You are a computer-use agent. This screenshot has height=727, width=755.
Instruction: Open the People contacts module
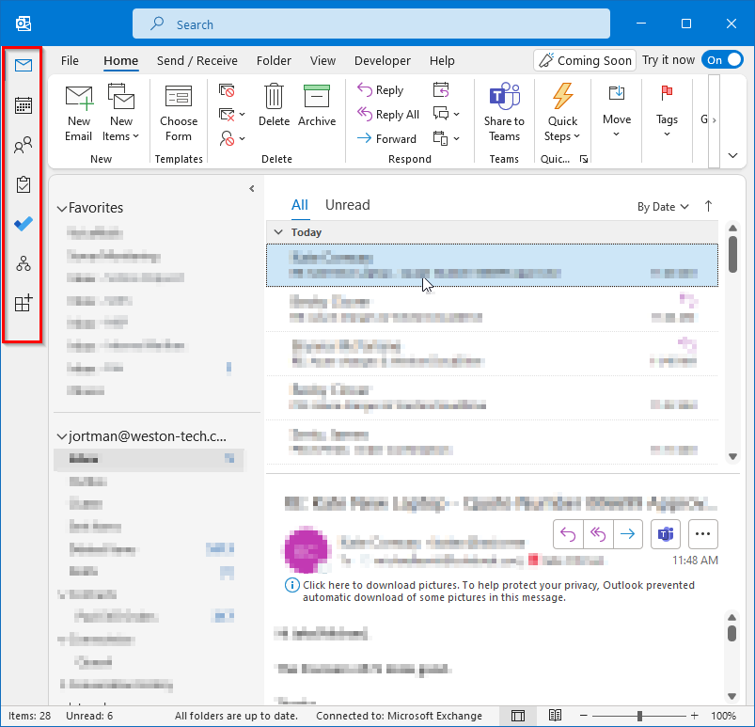tap(24, 145)
